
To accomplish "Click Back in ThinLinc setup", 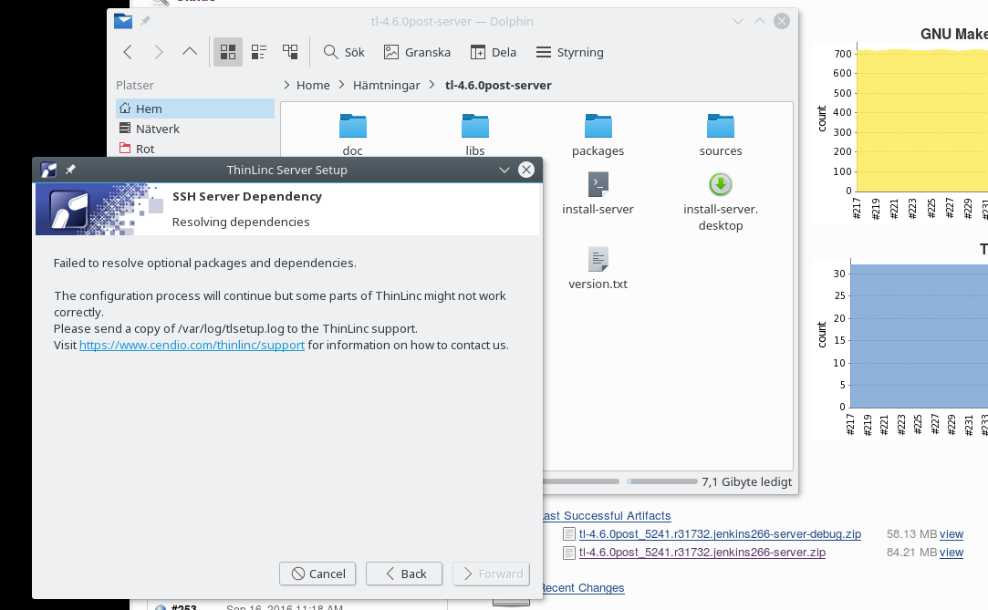I will pos(404,574).
